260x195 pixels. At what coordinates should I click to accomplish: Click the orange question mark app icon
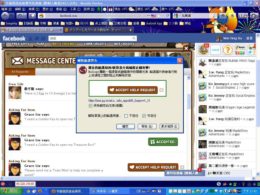227,50
